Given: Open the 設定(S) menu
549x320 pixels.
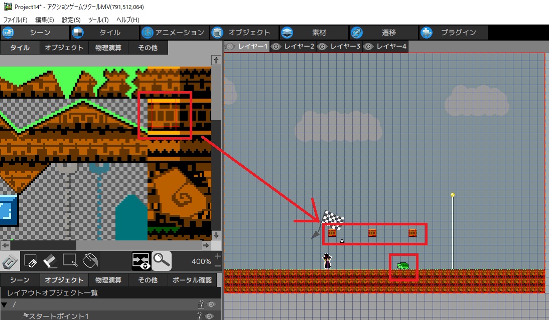Looking at the screenshot, I should [71, 20].
